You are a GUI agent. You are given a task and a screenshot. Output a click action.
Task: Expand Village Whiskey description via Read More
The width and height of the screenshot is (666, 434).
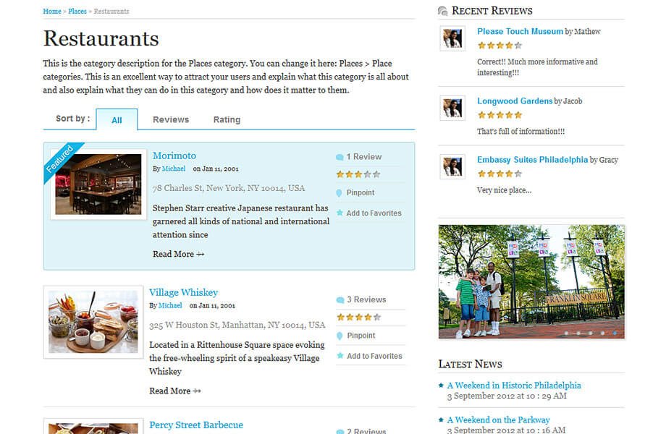pyautogui.click(x=174, y=391)
